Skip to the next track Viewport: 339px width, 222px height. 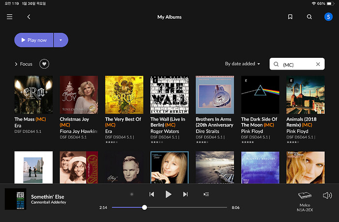click(x=186, y=195)
